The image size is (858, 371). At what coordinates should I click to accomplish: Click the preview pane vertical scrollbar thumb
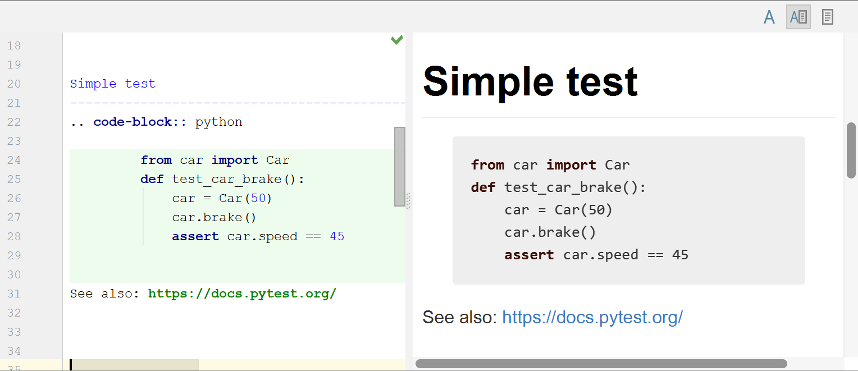[851, 150]
